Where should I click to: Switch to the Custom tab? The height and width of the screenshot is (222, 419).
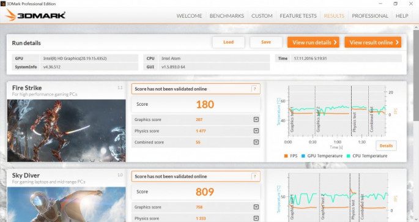click(262, 16)
